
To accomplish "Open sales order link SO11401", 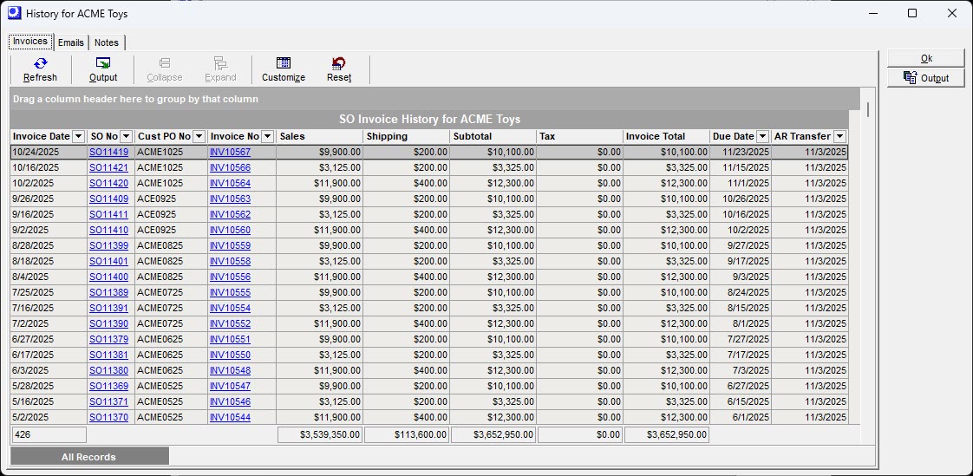I will tap(108, 261).
